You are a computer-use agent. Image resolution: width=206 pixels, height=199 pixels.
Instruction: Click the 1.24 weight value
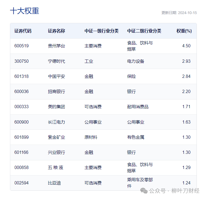[x=186, y=183]
